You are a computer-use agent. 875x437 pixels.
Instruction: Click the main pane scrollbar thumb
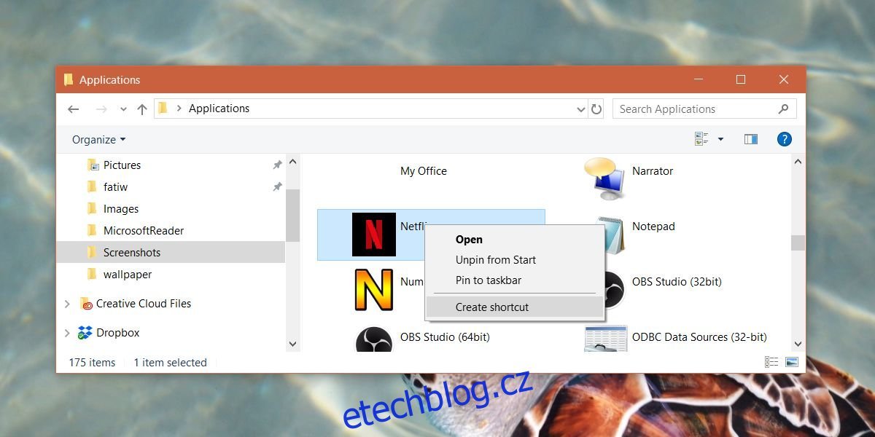(x=798, y=243)
